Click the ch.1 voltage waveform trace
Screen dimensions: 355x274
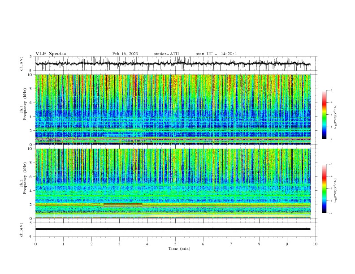tap(173, 64)
